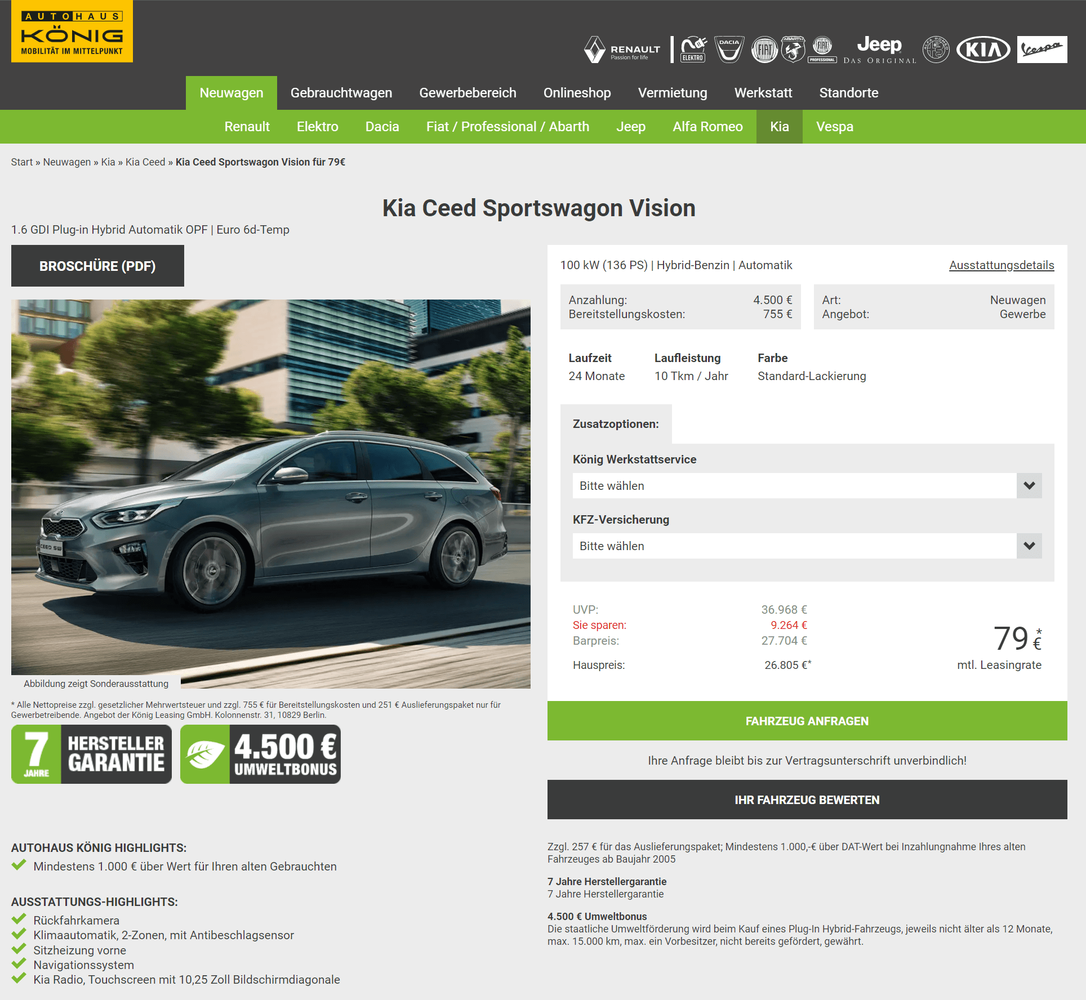Screen dimensions: 1086x1000
Task: Open the Onlineshop menu item
Action: [x=577, y=93]
